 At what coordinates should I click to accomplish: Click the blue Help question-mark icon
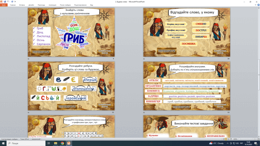[x=258, y=5]
